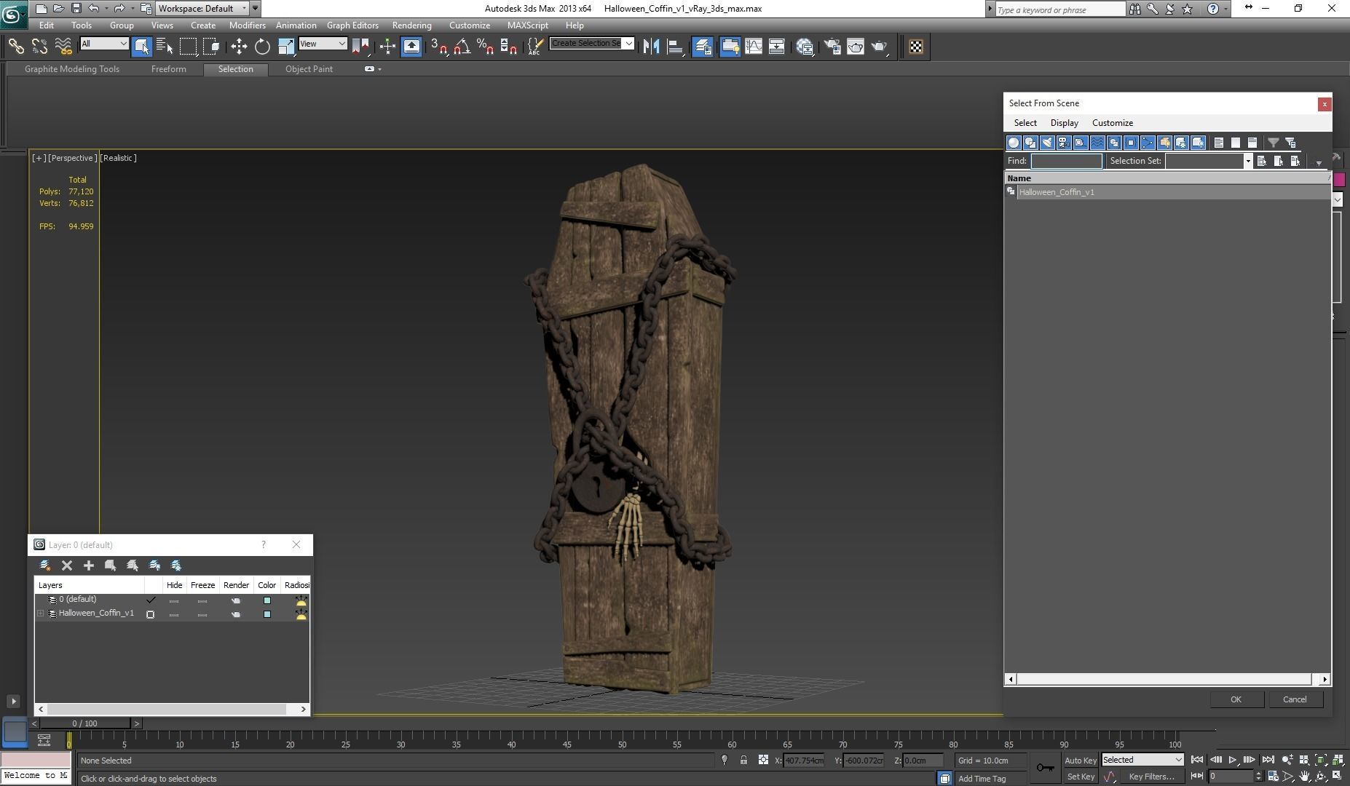Viewport: 1350px width, 786px height.
Task: Open the Material Editor icon
Action: [x=805, y=47]
